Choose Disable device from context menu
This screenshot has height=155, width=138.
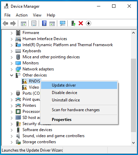(79, 93)
